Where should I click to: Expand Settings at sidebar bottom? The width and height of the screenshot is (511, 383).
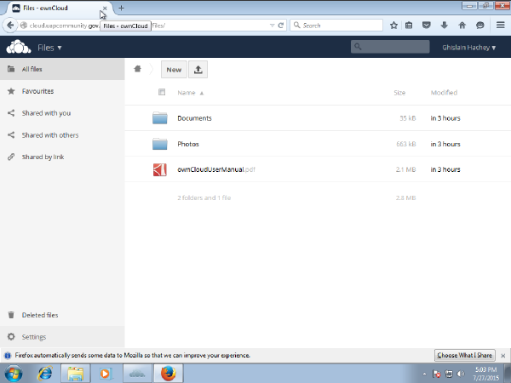tap(62, 337)
